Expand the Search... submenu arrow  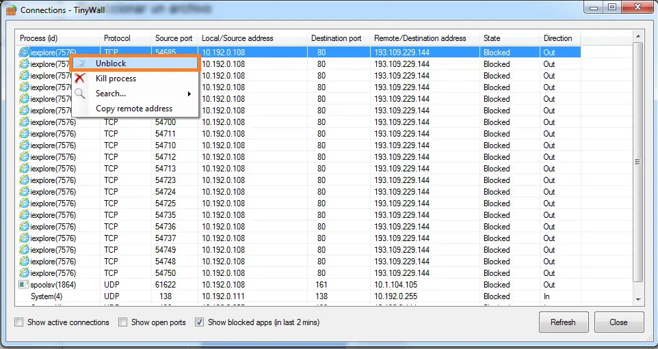coord(189,94)
